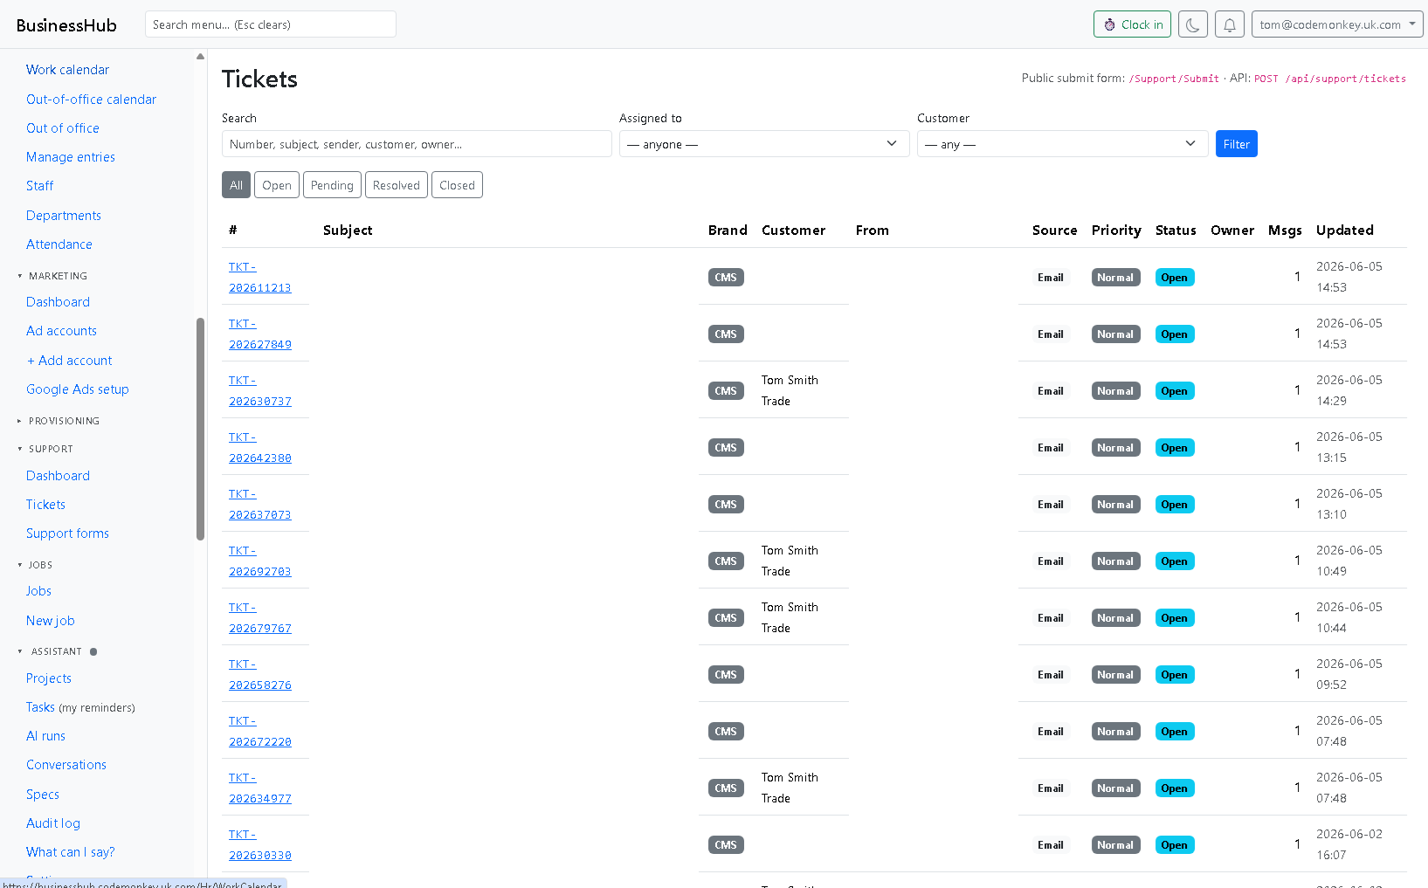
Task: Open ticket TKT-202692703
Action: [259, 561]
